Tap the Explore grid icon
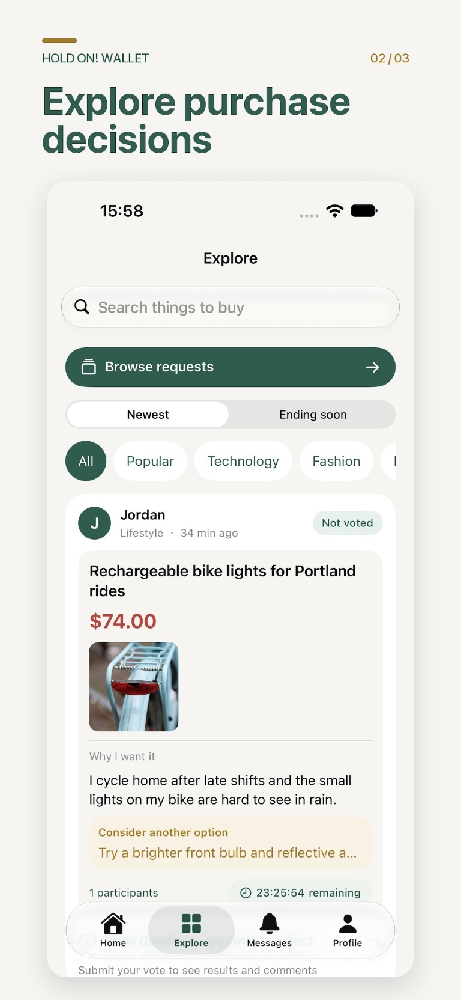Viewport: 461px width, 1000px height. (191, 923)
